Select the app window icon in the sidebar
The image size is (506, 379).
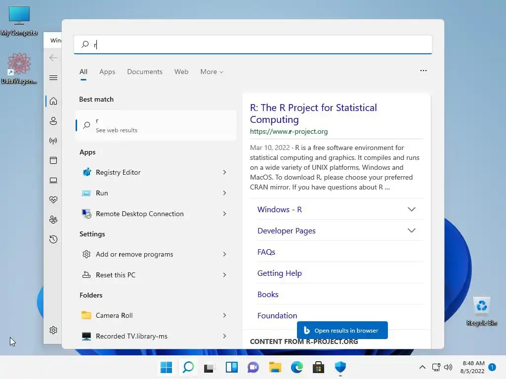click(x=53, y=160)
